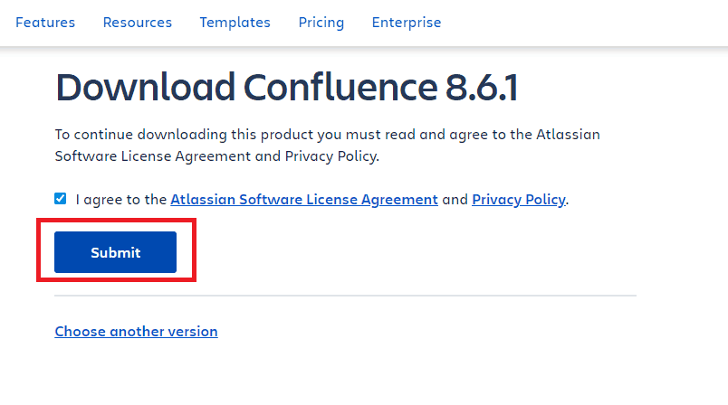Go to the Templates page

[235, 23]
